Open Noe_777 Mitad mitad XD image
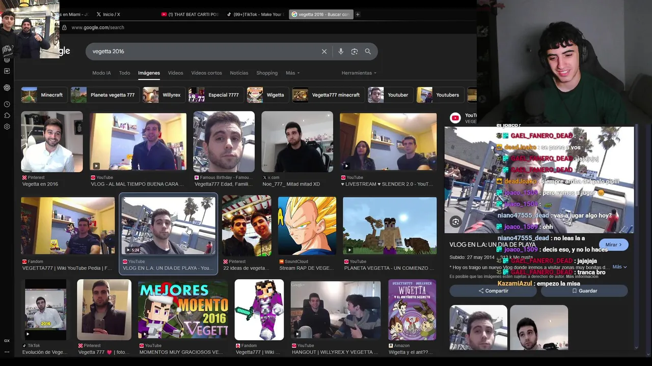This screenshot has width=652, height=366. point(297,142)
